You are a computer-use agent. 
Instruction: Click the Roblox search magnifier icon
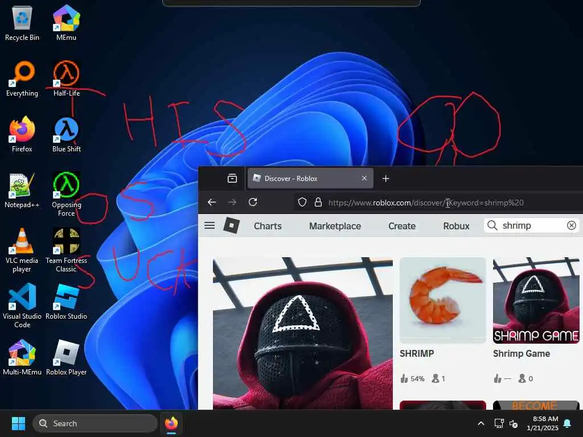coord(492,225)
